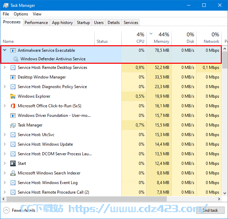This screenshot has width=228, height=219.
Task: Click the Remote Procedure Call service icon
Action: 13,192
